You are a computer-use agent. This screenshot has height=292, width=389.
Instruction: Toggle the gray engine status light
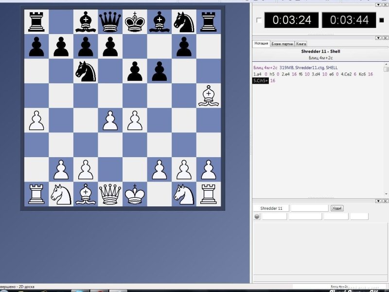tap(257, 217)
